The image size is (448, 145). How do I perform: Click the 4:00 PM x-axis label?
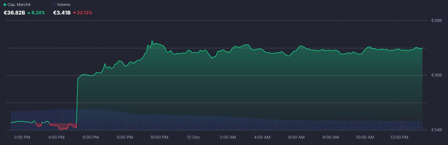click(56, 137)
